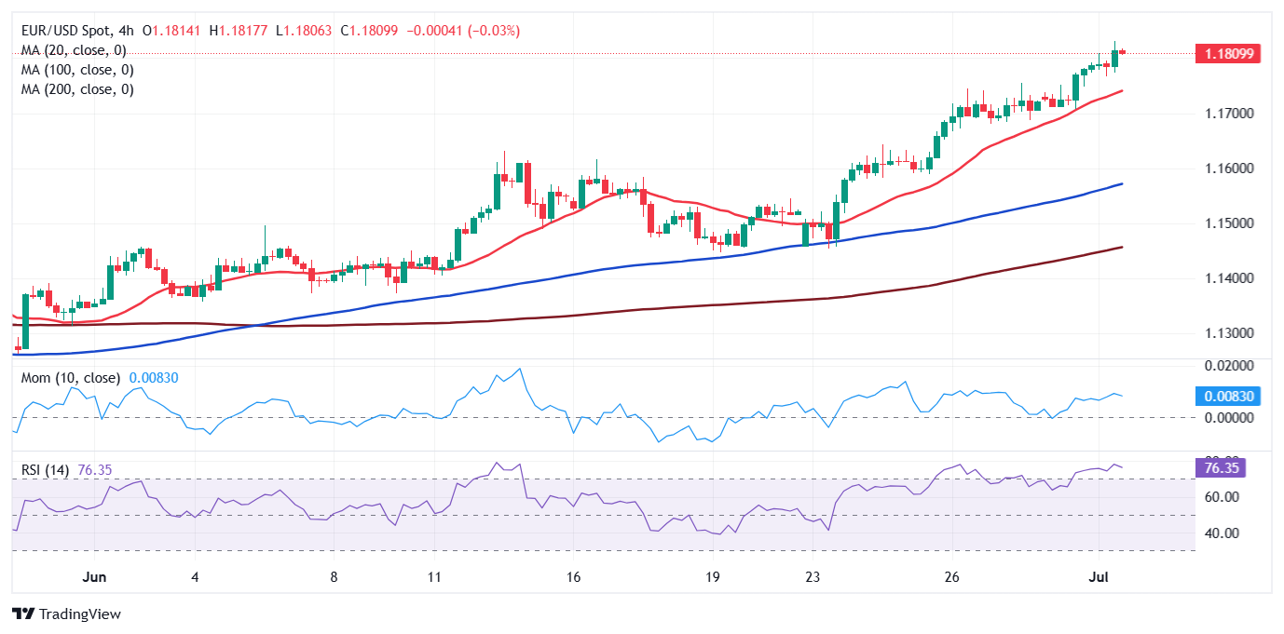Viewport: 1284px width, 634px height.
Task: Click the 16 date marker on time axis
Action: pos(573,577)
